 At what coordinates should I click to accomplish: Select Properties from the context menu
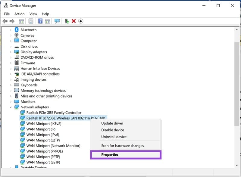pyautogui.click(x=110, y=155)
